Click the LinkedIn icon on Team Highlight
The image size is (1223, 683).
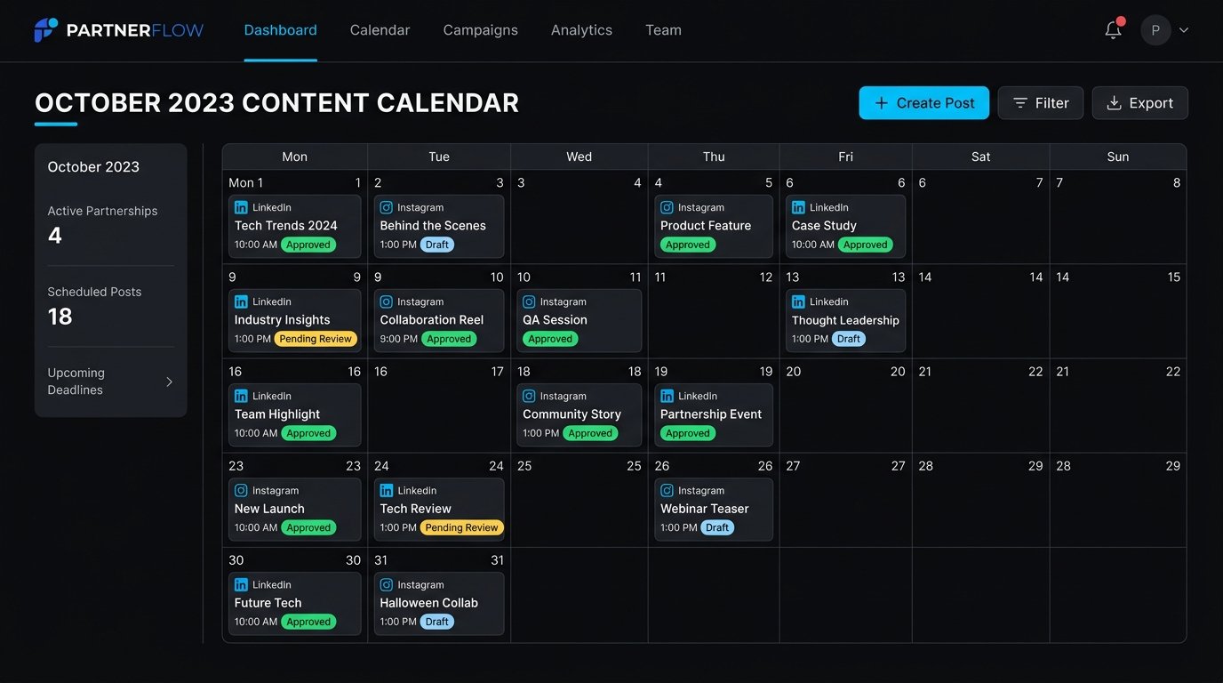pos(241,396)
